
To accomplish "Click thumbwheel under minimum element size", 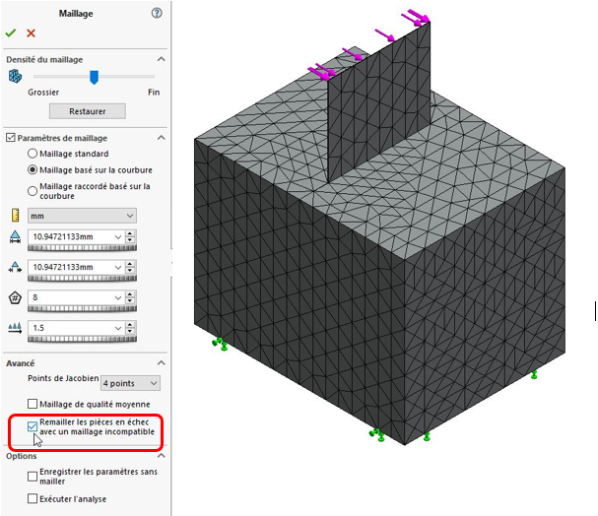I will pyautogui.click(x=82, y=279).
